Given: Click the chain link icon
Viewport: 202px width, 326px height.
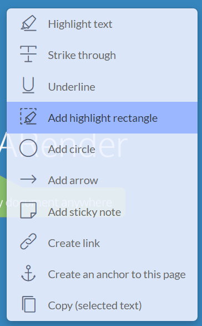Looking at the screenshot, I should pyautogui.click(x=28, y=241).
